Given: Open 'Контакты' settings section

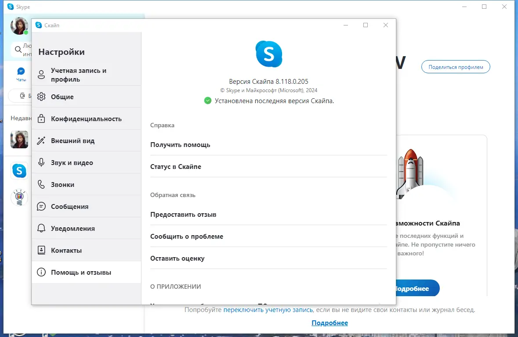Looking at the screenshot, I should pyautogui.click(x=87, y=250).
